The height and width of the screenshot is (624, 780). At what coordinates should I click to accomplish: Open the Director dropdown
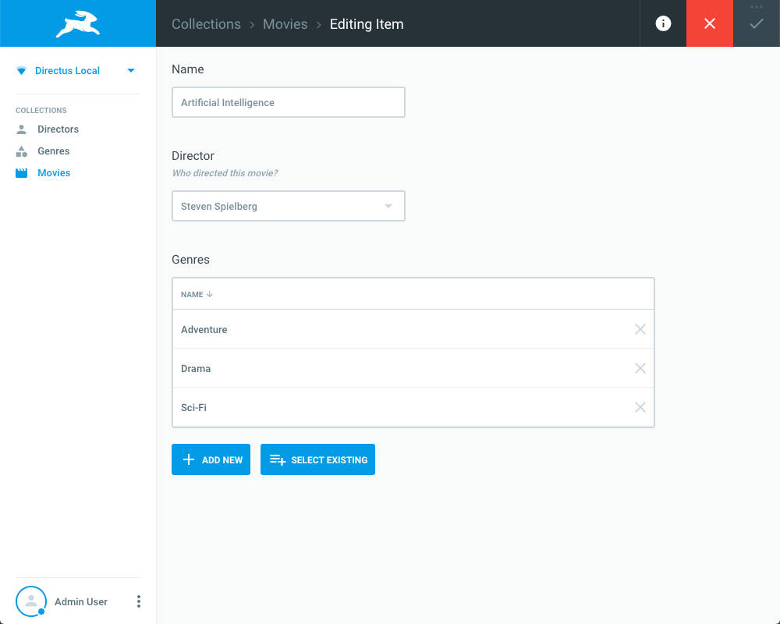[x=289, y=207]
